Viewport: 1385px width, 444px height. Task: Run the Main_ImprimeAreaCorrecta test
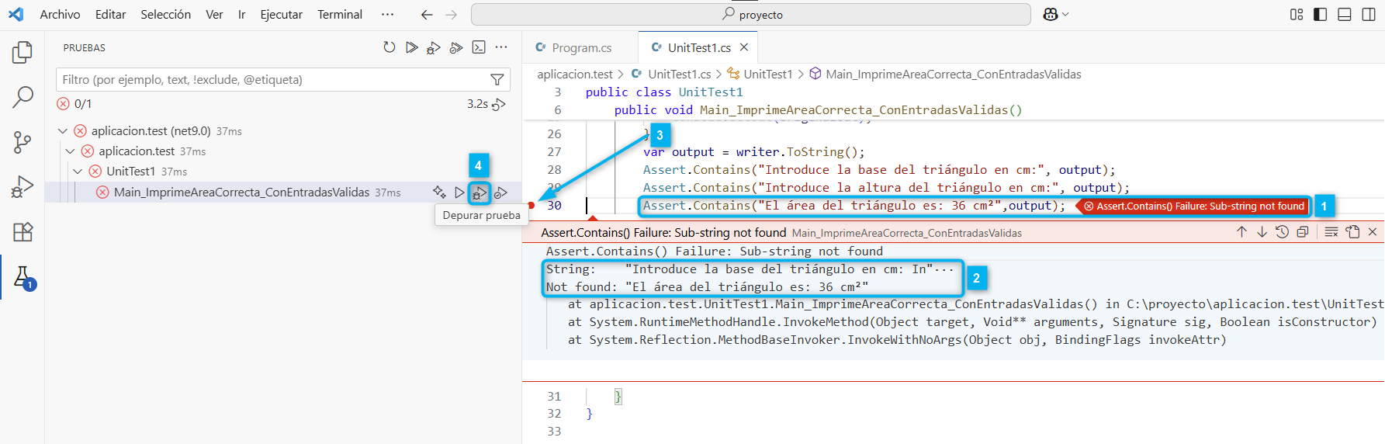459,192
